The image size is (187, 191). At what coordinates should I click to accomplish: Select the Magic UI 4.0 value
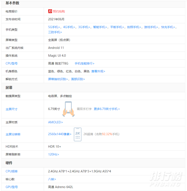tap(57, 55)
